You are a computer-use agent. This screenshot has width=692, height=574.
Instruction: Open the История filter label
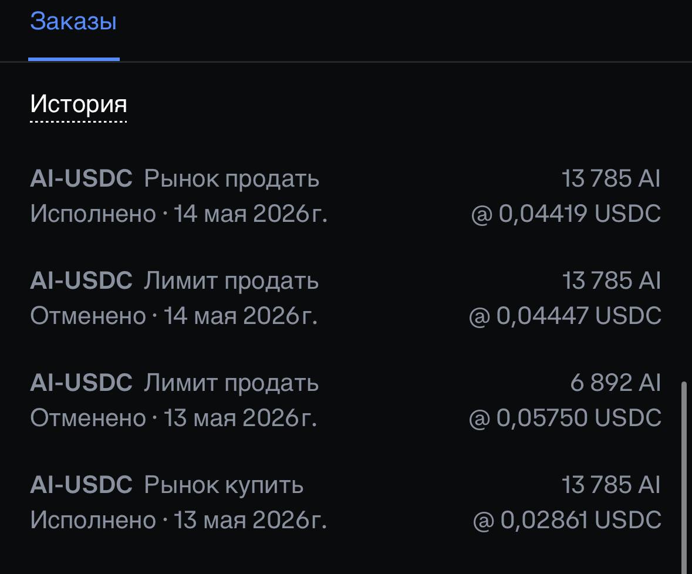pyautogui.click(x=79, y=104)
